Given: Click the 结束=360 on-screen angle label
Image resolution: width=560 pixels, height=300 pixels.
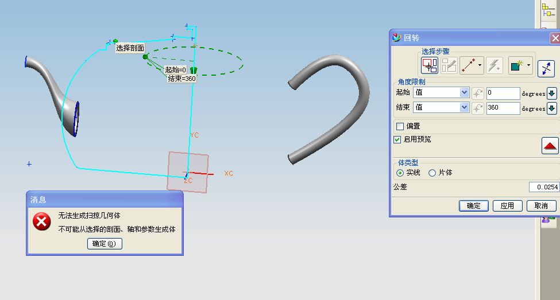Looking at the screenshot, I should click(x=182, y=79).
